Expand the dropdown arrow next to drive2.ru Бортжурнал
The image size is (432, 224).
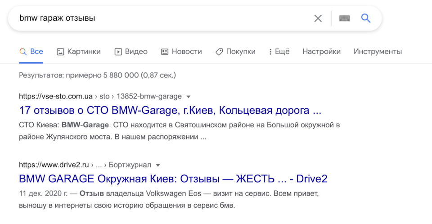(x=158, y=166)
